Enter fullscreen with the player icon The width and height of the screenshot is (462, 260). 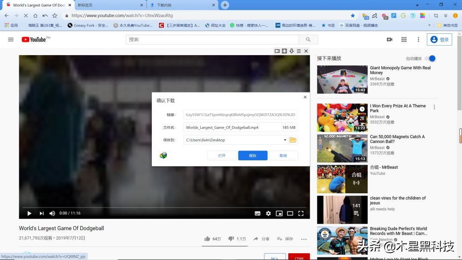tap(301, 213)
